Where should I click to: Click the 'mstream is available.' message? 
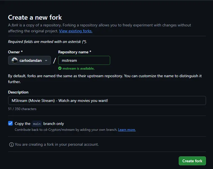[x=78, y=68]
